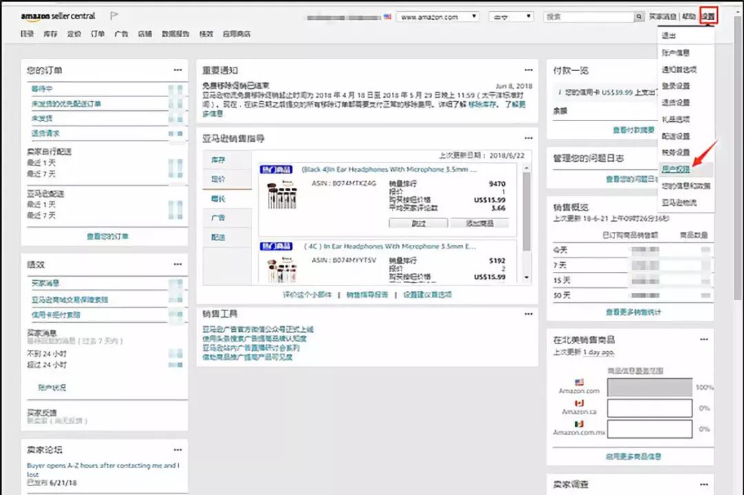Click hot-product badge on 4C In Ear Headphones

(x=276, y=246)
